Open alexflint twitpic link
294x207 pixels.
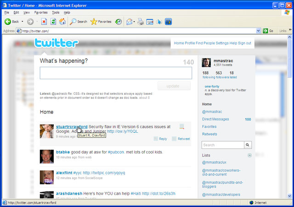[104, 173]
